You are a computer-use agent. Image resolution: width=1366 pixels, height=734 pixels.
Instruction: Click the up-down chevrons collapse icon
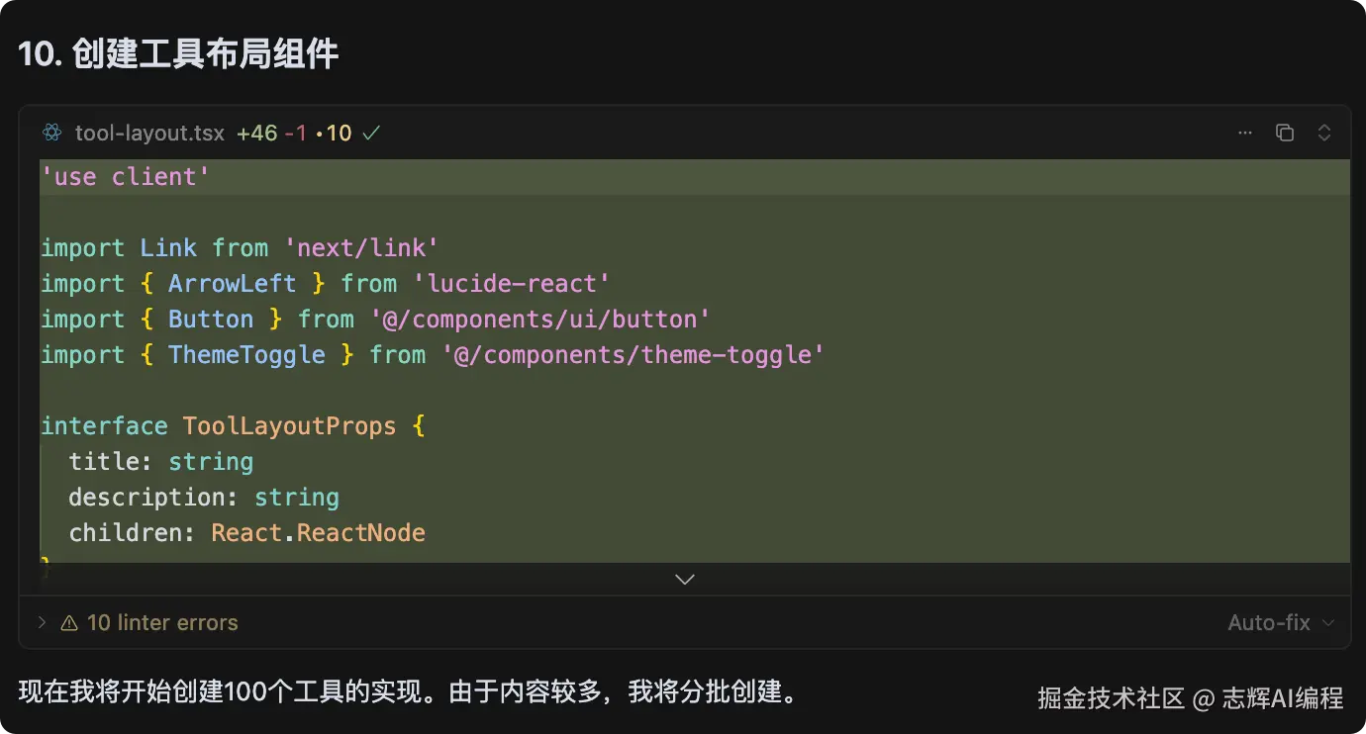pos(1323,133)
